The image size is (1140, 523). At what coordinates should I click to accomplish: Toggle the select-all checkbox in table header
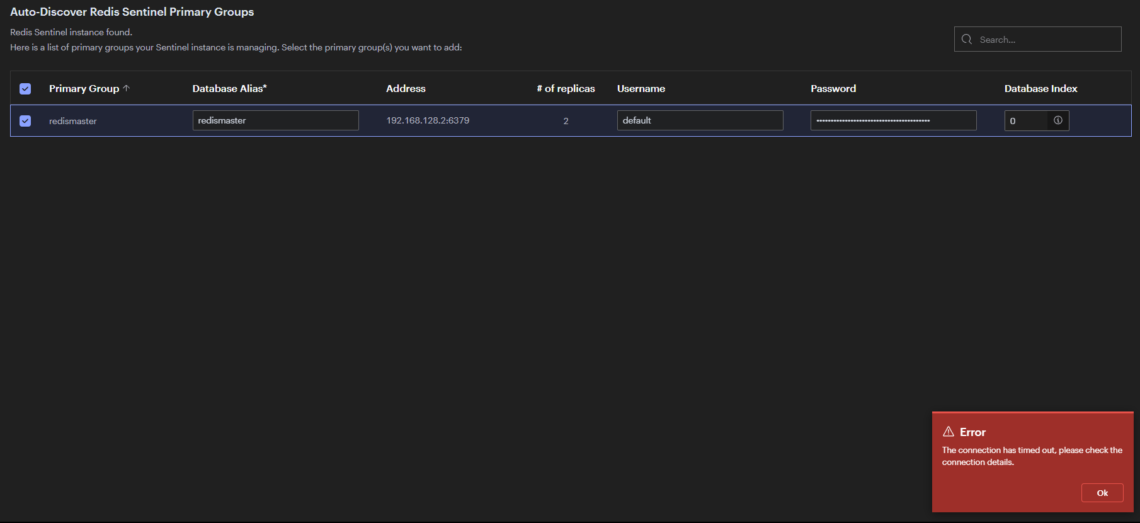pyautogui.click(x=25, y=89)
